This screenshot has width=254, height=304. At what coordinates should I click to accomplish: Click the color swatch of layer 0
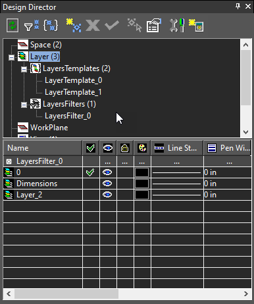pyautogui.click(x=141, y=172)
